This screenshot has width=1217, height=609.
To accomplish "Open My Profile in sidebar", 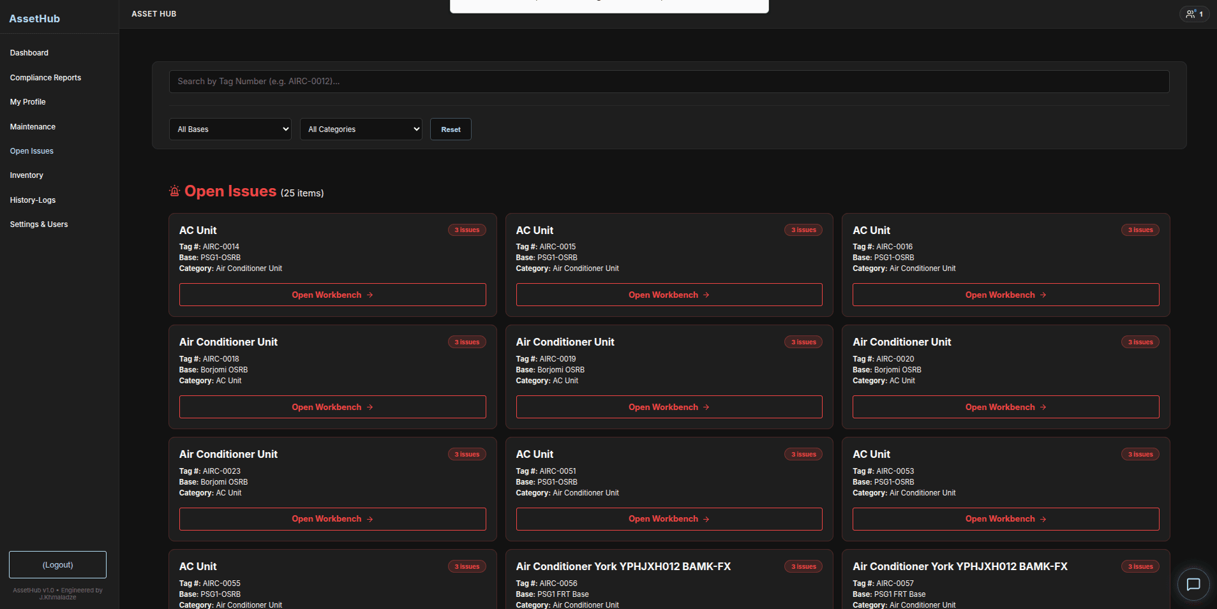I will [x=28, y=102].
